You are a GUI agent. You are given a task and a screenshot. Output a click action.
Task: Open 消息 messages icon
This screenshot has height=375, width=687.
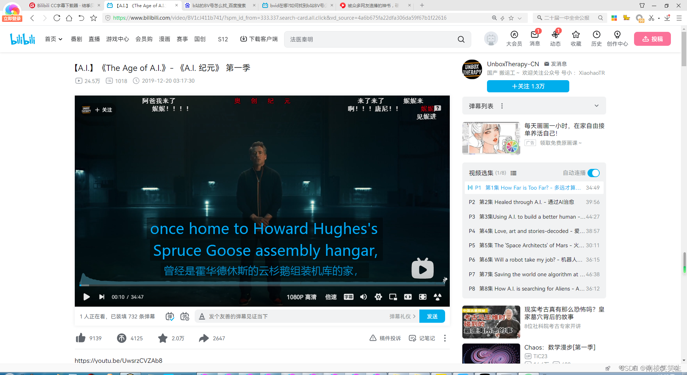point(535,39)
